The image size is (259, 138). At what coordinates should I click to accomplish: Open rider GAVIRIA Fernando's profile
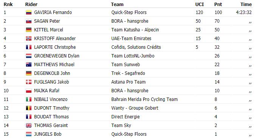click(x=53, y=12)
